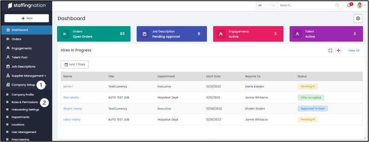This screenshot has height=142, width=369.
Task: Click the Pending Approval job description card
Action: [172, 34]
